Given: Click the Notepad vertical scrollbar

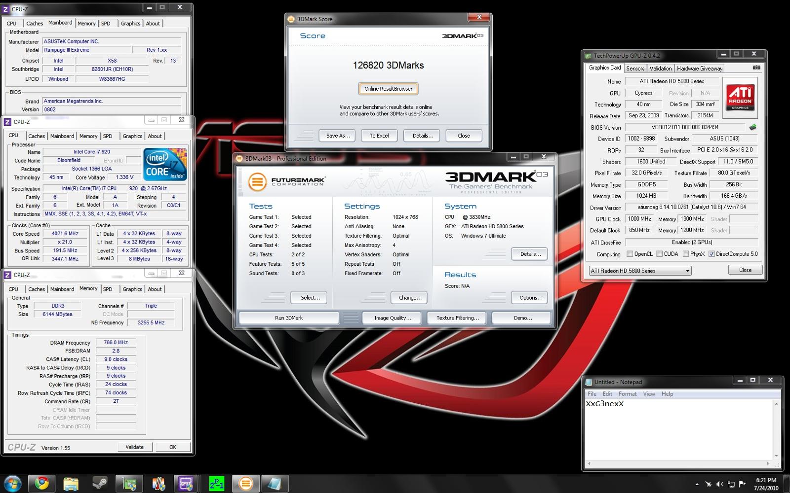Looking at the screenshot, I should point(776,430).
